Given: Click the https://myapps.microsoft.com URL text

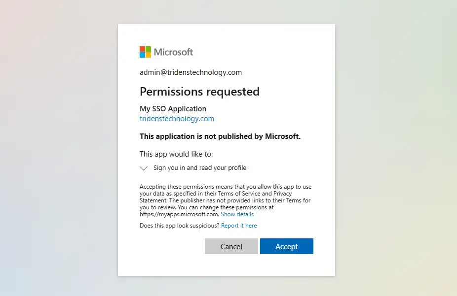Looking at the screenshot, I should pyautogui.click(x=179, y=214).
